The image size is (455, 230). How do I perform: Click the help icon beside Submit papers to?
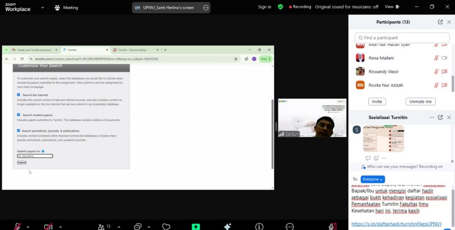43,151
